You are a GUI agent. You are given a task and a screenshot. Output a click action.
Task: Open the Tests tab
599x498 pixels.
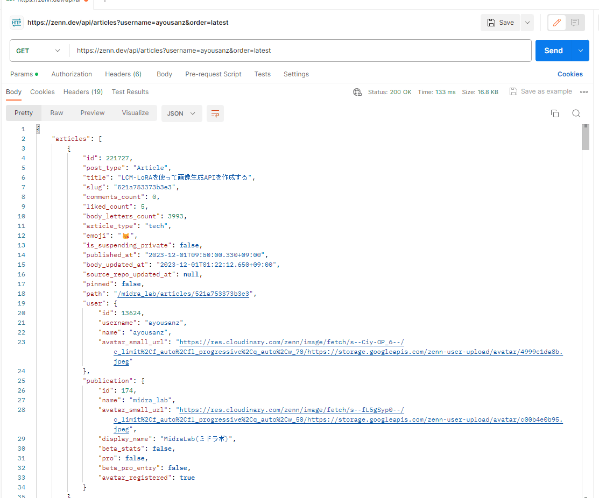tap(263, 74)
